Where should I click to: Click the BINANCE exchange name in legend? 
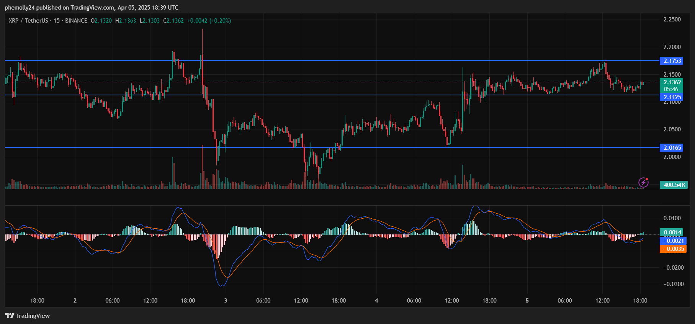[76, 21]
